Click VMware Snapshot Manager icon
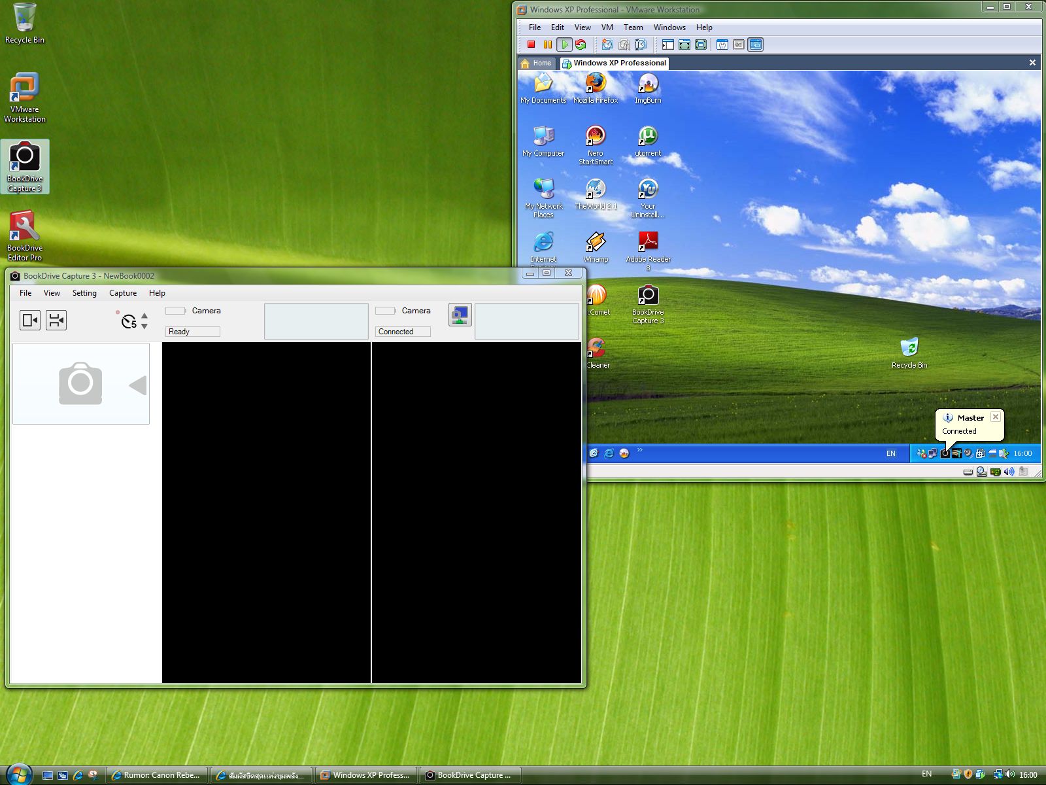The height and width of the screenshot is (785, 1046). click(x=641, y=44)
